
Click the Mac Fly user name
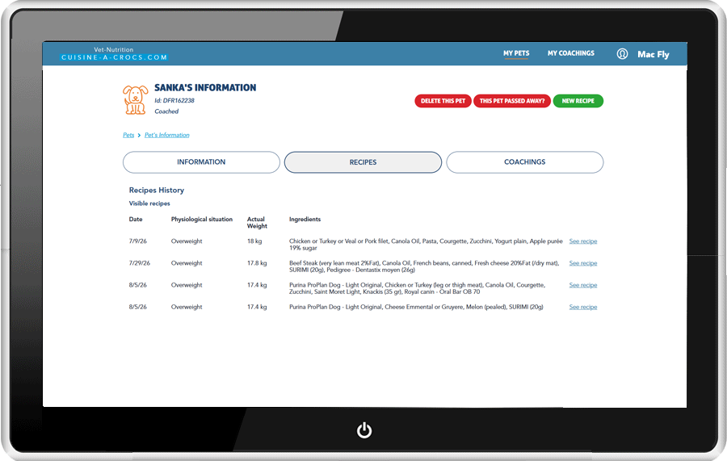(x=653, y=55)
